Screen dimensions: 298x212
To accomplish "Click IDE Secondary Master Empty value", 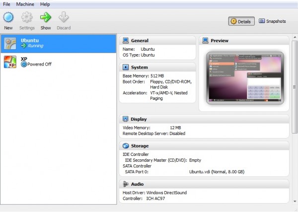I will tap(195, 160).
